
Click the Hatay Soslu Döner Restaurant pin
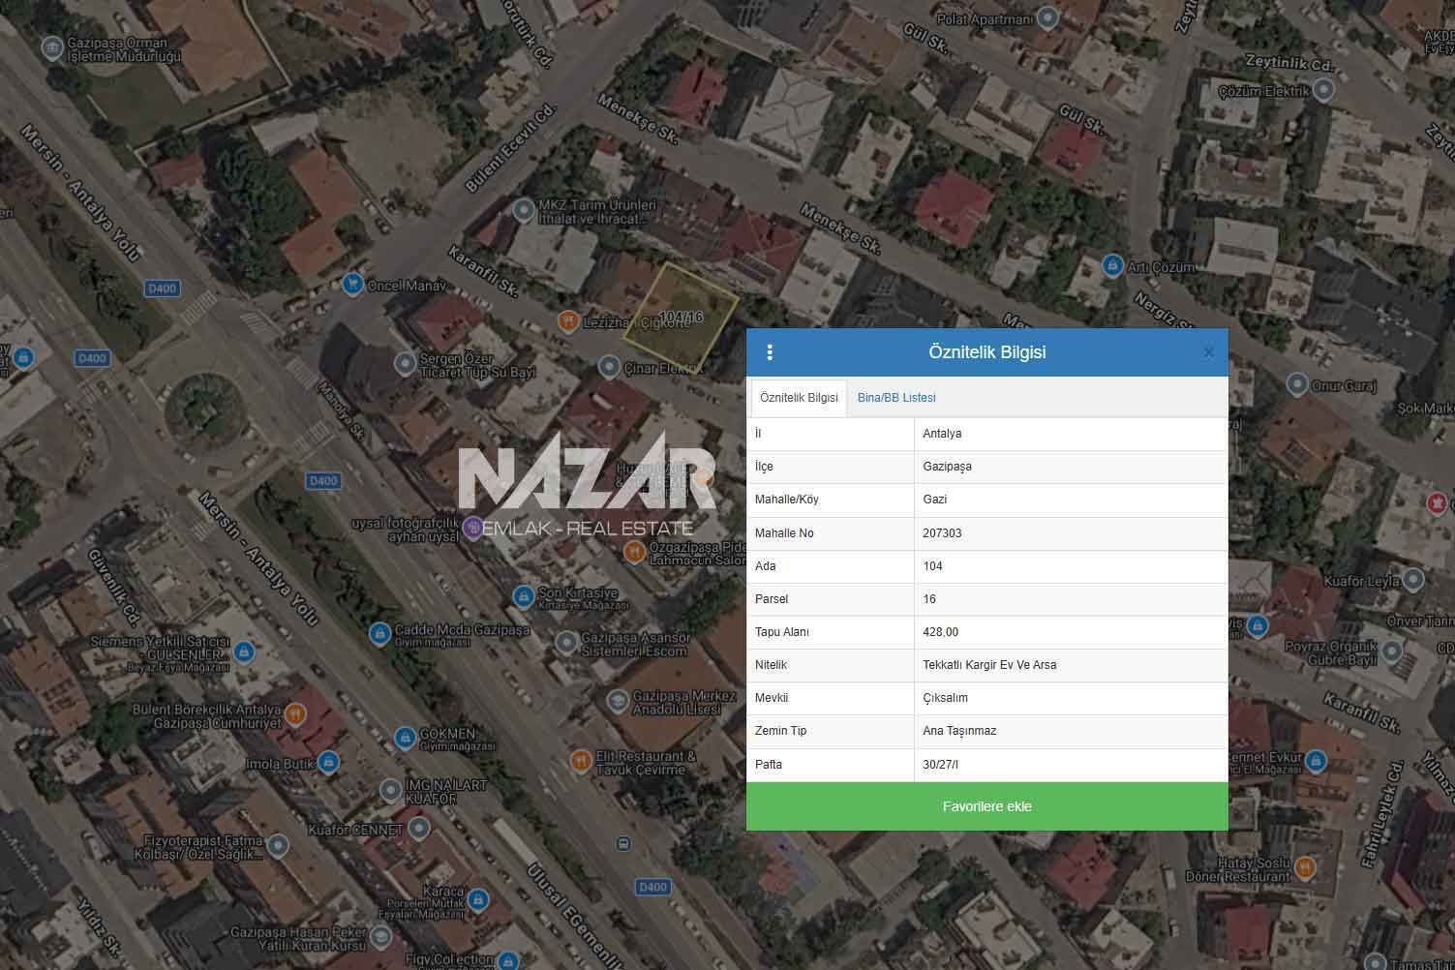point(1305,867)
